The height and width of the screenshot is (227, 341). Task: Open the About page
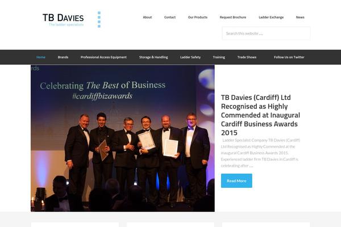tap(147, 17)
